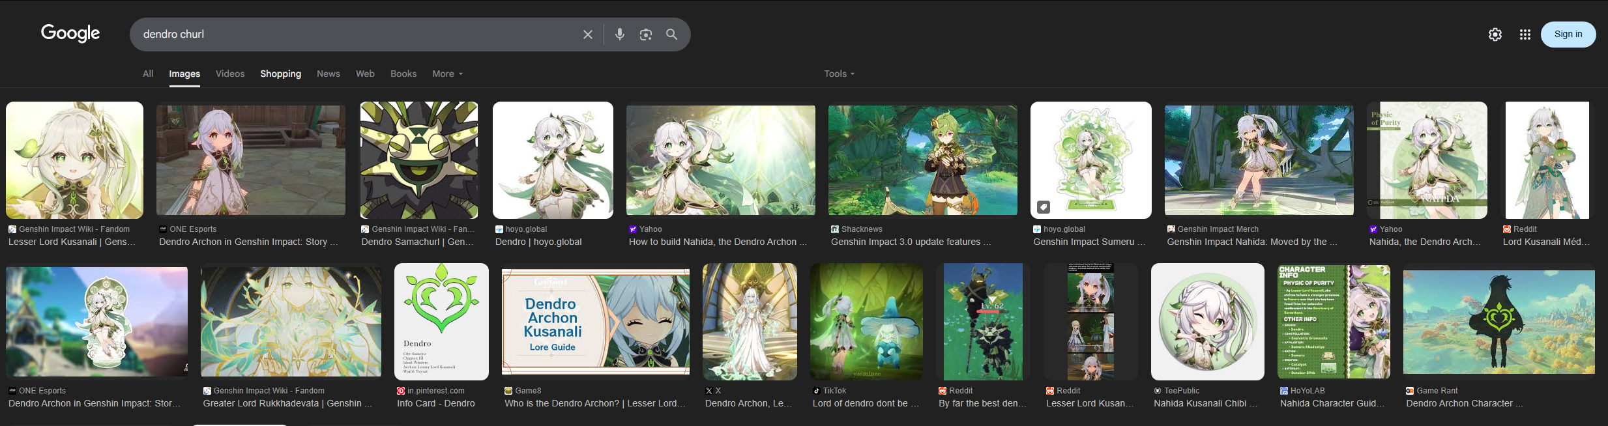Click Sign in button
1608x426 pixels.
1568,35
